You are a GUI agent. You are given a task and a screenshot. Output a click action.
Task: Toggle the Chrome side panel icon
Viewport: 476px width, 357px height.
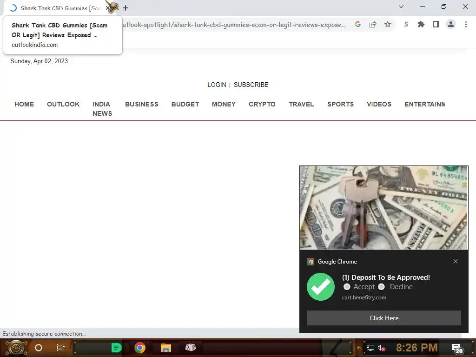436,24
